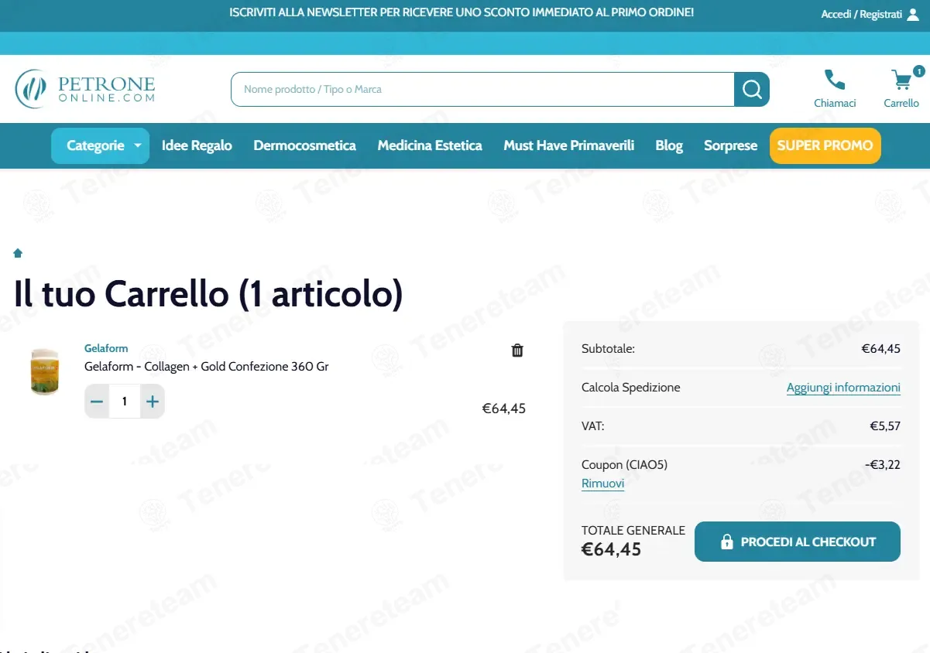Increase Gelaform quantity with plus button

coord(153,402)
